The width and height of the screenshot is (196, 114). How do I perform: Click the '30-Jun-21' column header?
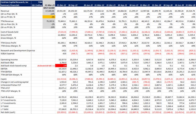[134, 5]
